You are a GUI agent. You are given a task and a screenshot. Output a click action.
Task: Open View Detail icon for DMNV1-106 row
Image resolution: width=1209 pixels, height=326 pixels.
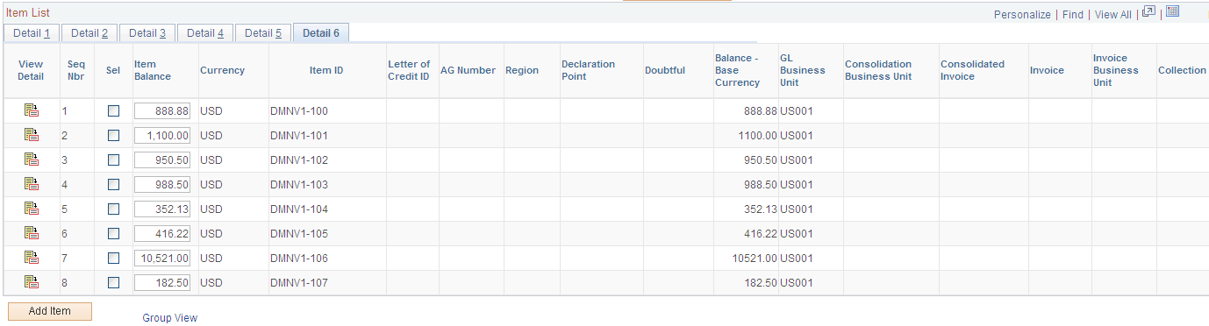point(32,258)
